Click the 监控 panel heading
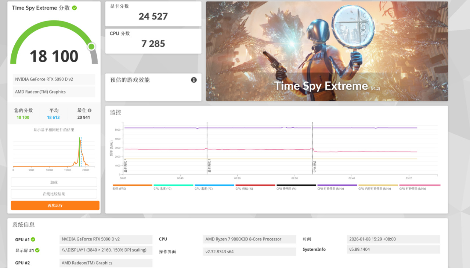 (116, 112)
